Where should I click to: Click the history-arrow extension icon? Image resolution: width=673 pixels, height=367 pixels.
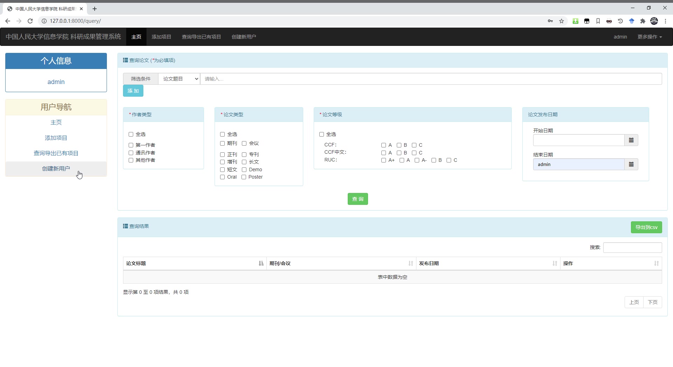coord(620,21)
